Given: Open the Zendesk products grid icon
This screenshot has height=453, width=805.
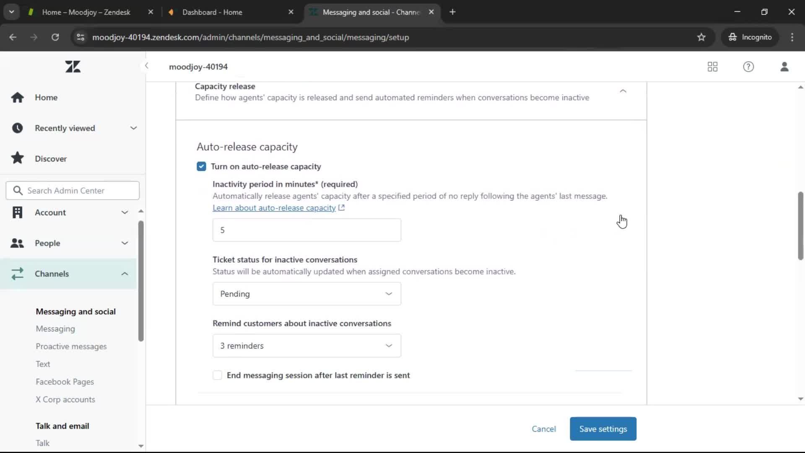Looking at the screenshot, I should coord(712,67).
